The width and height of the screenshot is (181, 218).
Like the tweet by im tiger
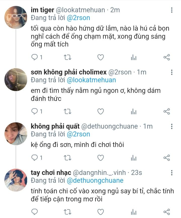pyautogui.click(x=101, y=57)
